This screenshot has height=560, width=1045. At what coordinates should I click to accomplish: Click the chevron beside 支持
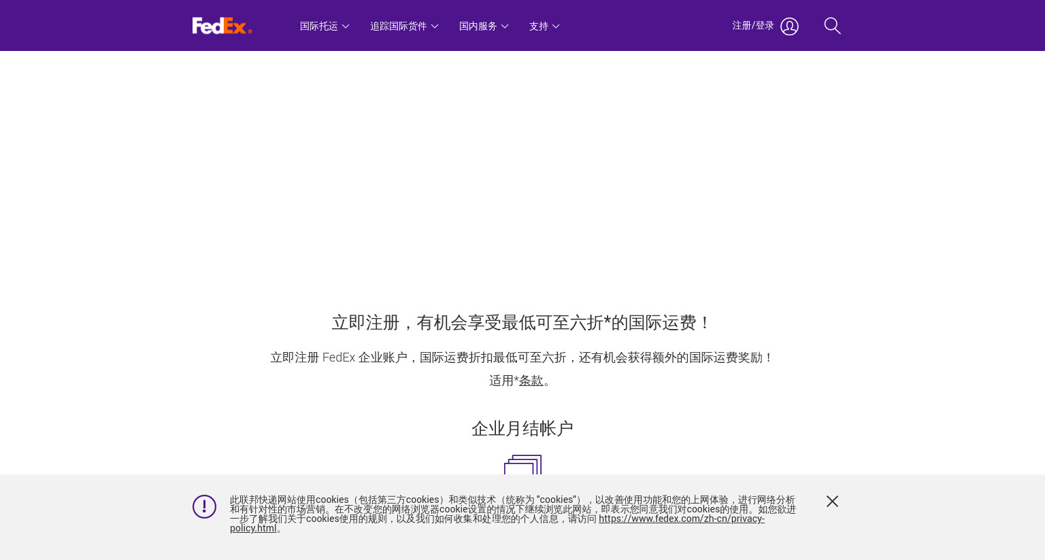tap(556, 27)
